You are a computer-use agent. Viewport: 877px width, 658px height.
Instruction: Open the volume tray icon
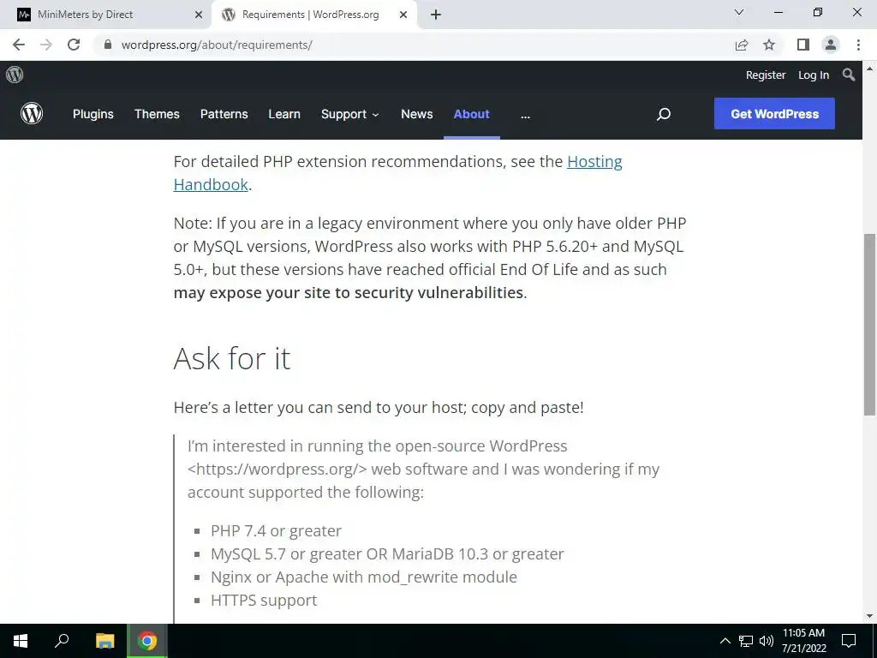tap(767, 641)
